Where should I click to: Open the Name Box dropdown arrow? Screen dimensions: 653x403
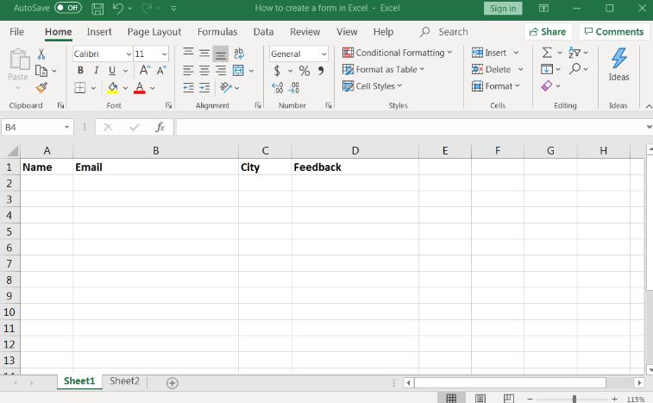click(66, 127)
